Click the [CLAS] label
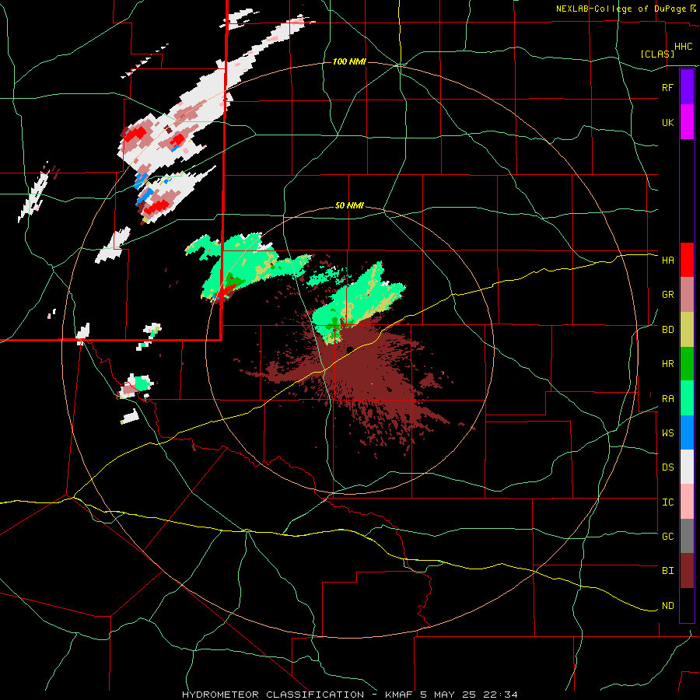The image size is (700, 700). pyautogui.click(x=657, y=54)
